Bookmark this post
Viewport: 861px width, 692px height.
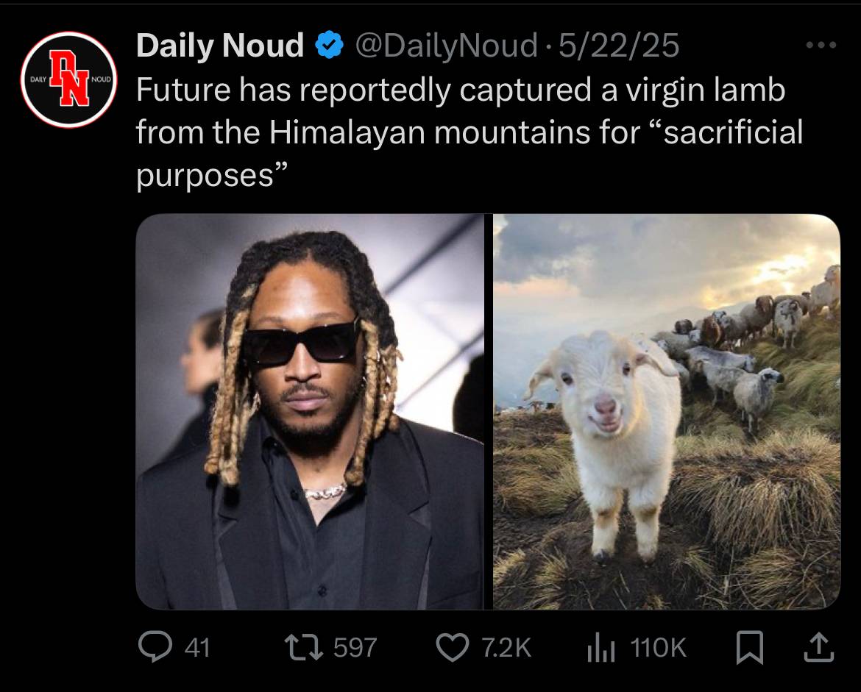pos(750,648)
